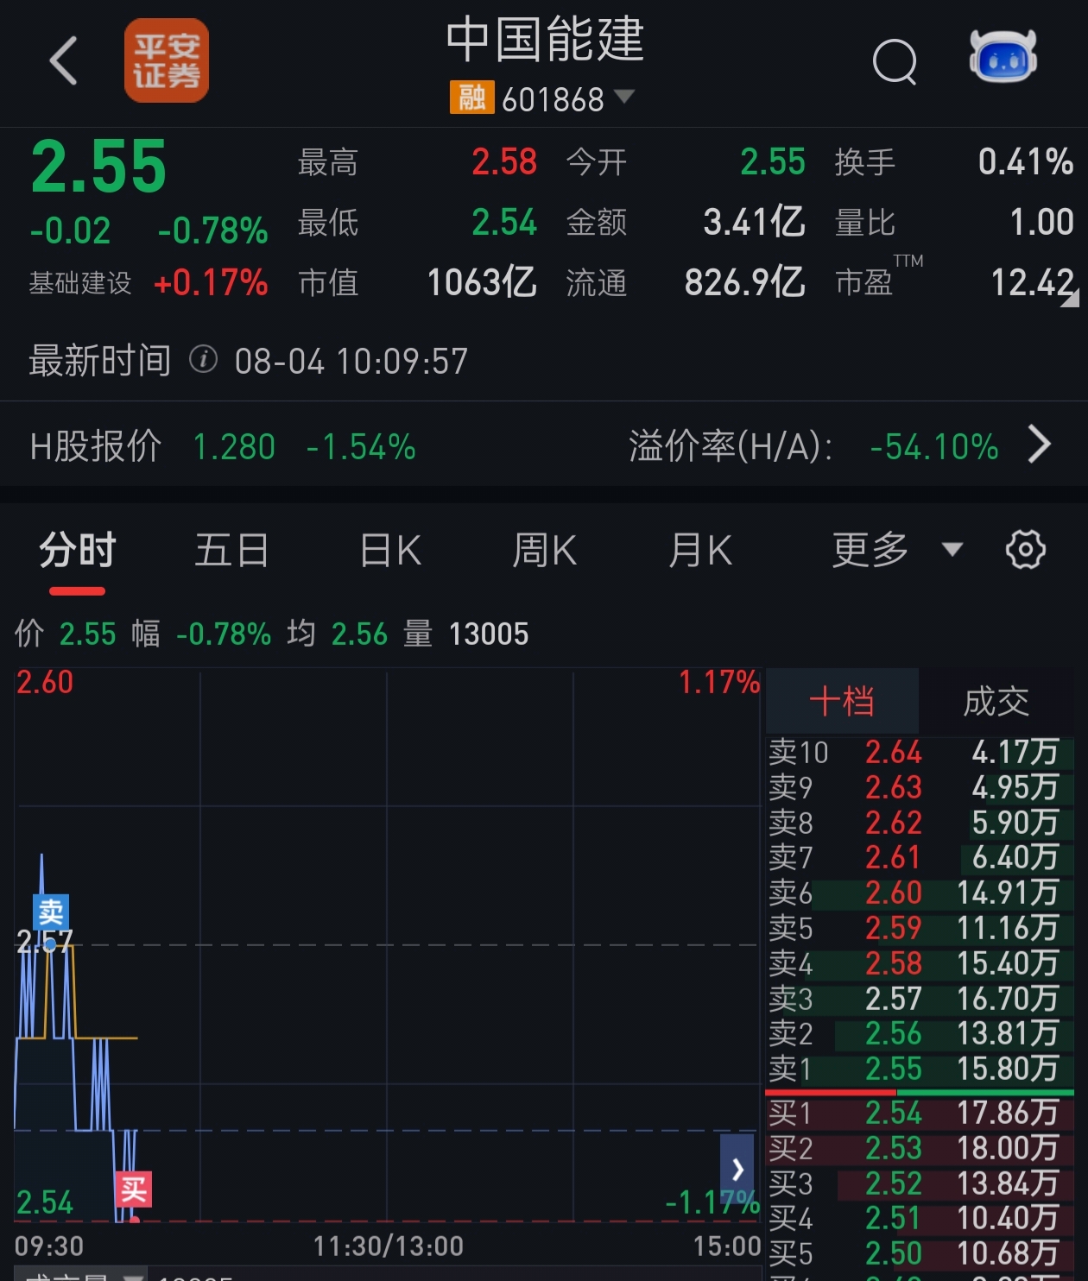Tap the buy-sell ratio bar under 卖1
The image size is (1088, 1281).
tap(920, 1092)
